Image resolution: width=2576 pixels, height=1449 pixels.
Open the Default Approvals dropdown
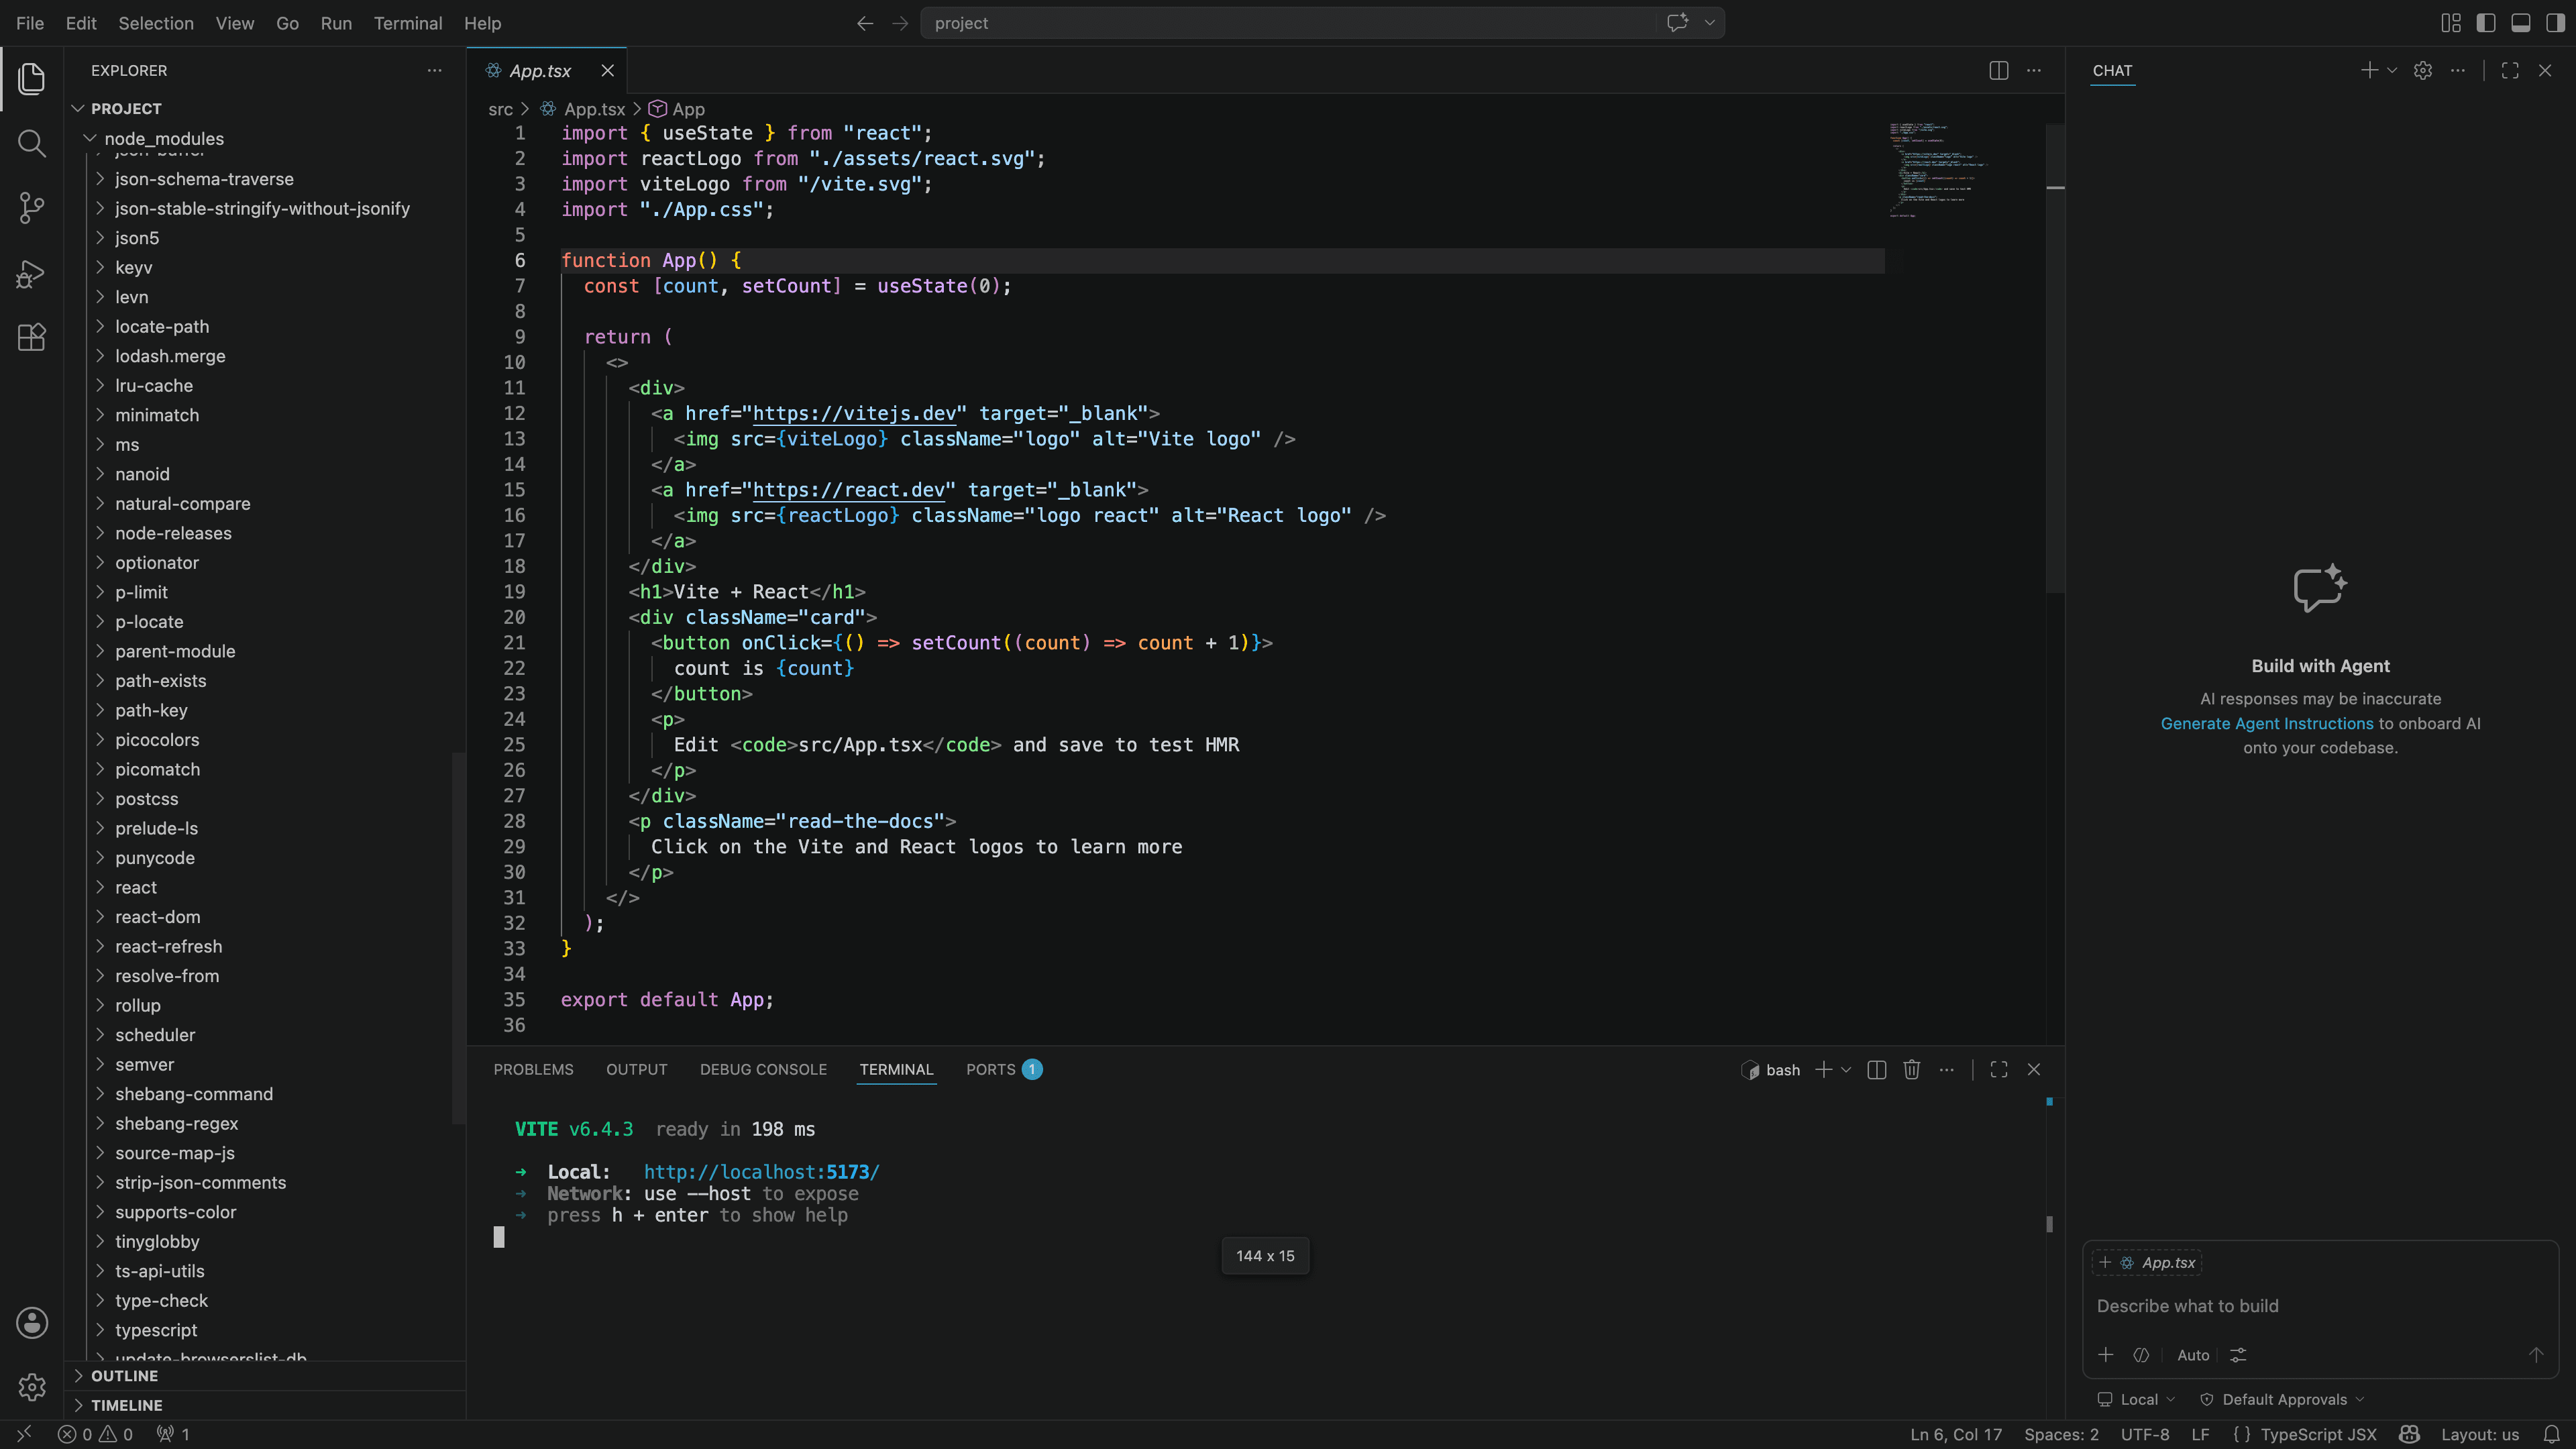tap(2282, 1399)
